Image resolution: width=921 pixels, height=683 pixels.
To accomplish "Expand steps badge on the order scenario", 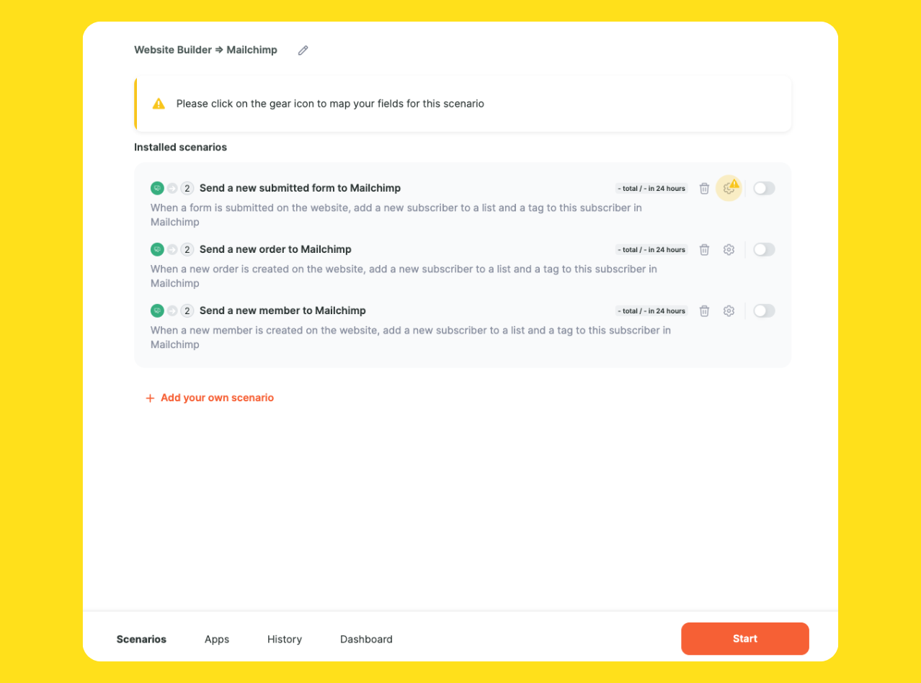I will pyautogui.click(x=187, y=249).
